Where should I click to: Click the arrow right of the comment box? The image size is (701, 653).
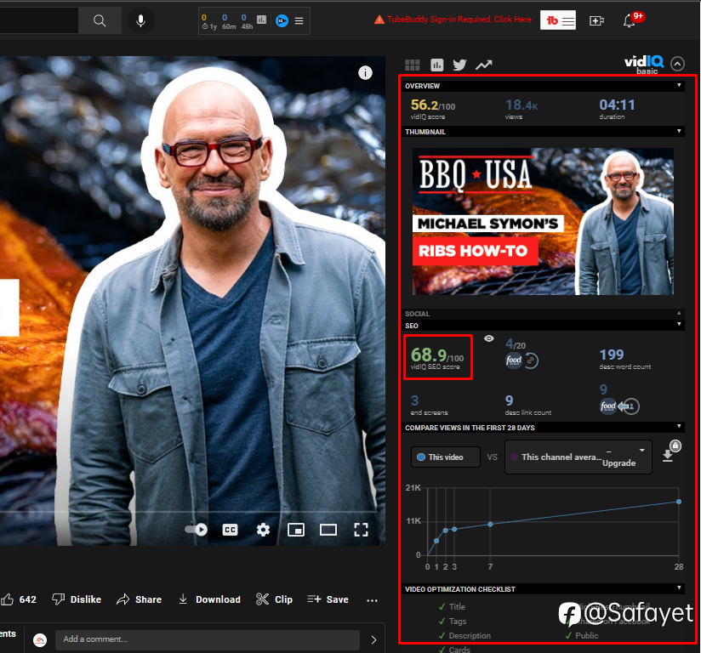pyautogui.click(x=373, y=639)
